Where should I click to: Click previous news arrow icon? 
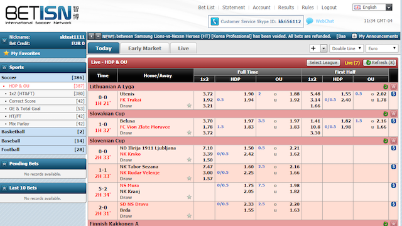[92, 36]
